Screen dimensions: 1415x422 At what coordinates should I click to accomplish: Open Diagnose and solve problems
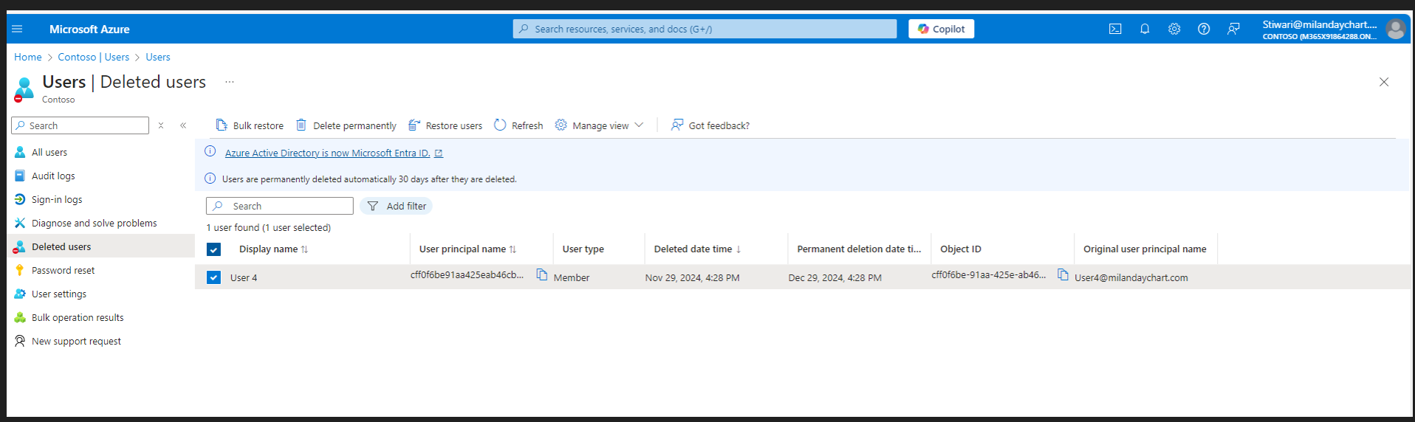(94, 223)
